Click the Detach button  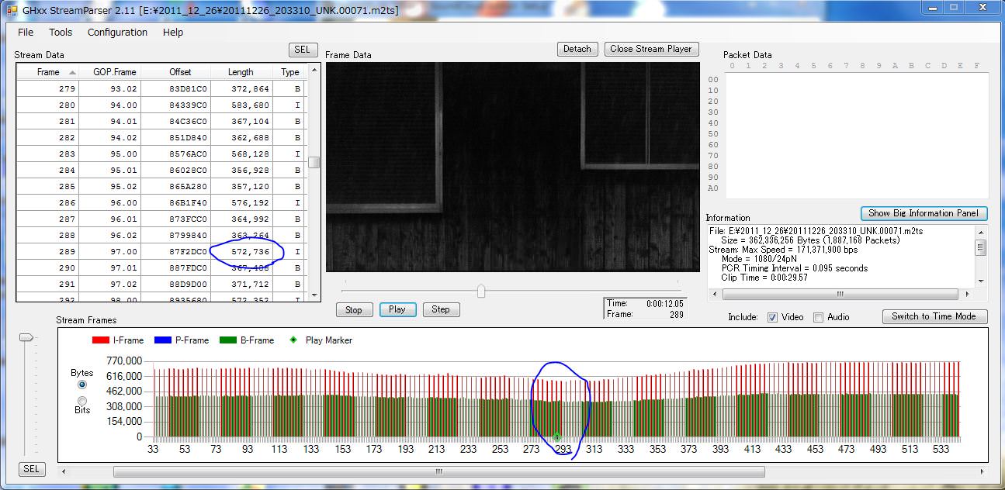[x=577, y=49]
